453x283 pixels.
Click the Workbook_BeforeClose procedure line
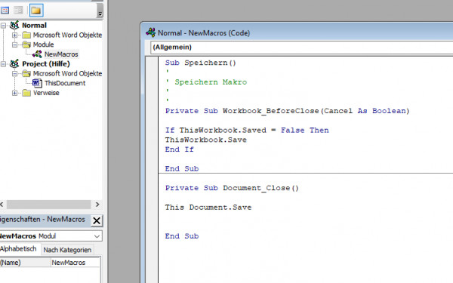287,111
